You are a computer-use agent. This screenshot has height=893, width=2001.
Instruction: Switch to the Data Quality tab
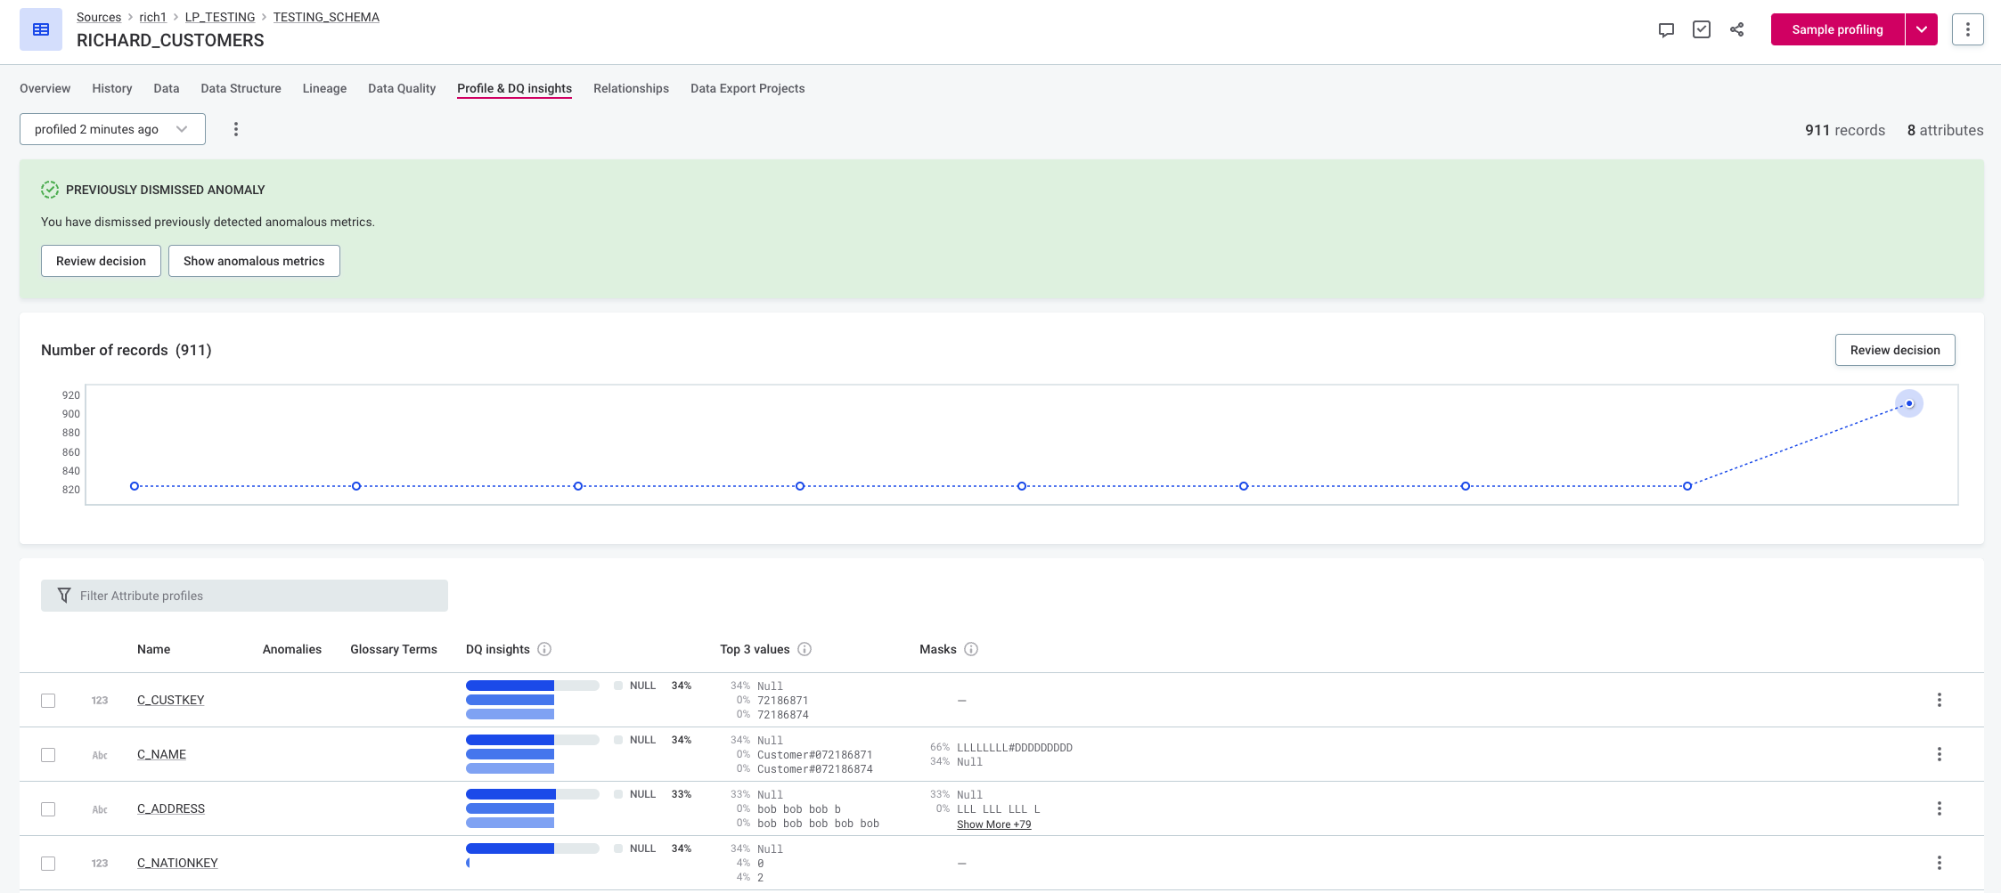click(x=402, y=88)
